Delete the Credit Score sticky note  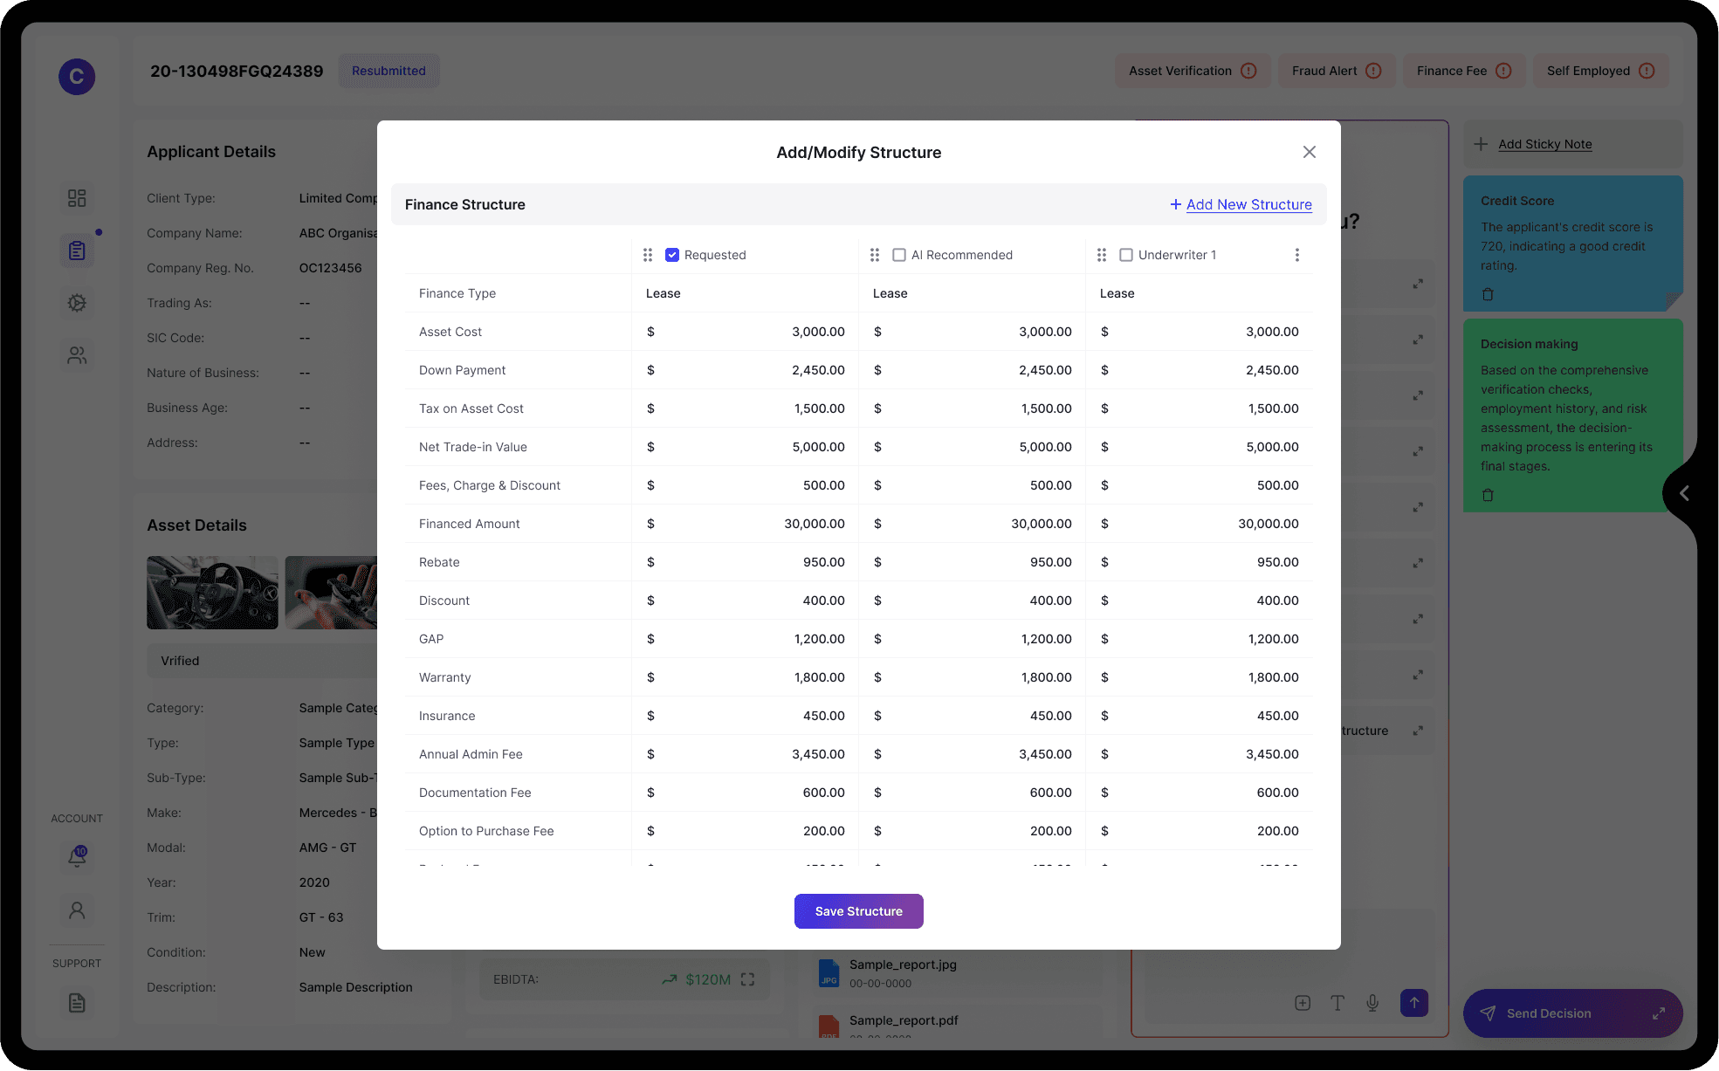click(x=1488, y=294)
